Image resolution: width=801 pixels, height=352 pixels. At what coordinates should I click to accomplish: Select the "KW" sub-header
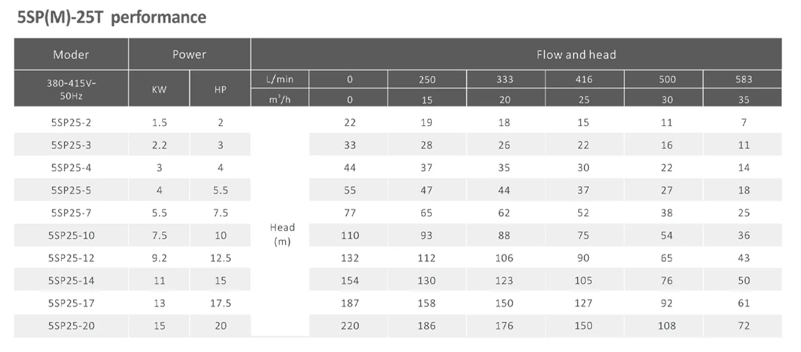159,89
